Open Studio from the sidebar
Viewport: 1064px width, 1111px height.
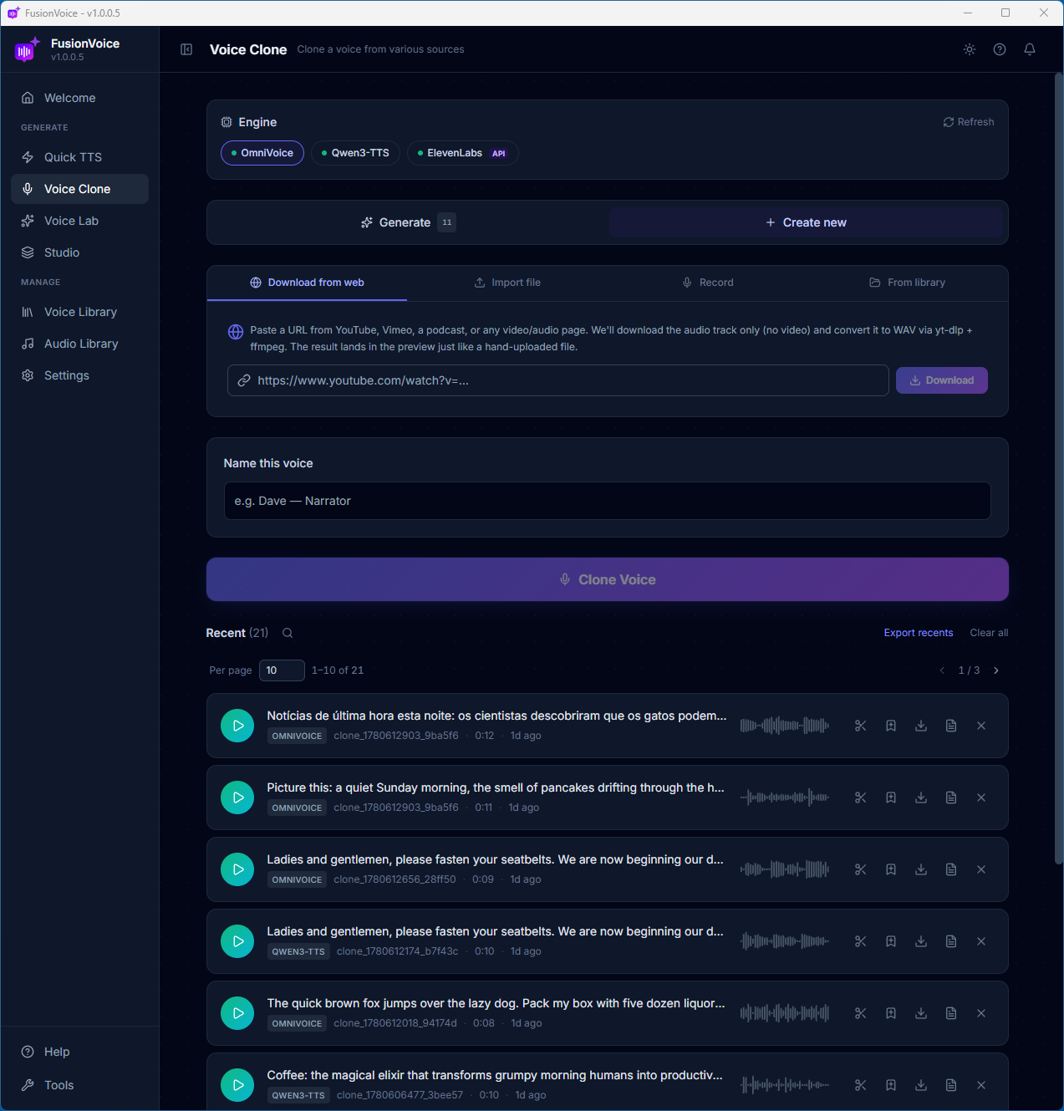pyautogui.click(x=79, y=252)
